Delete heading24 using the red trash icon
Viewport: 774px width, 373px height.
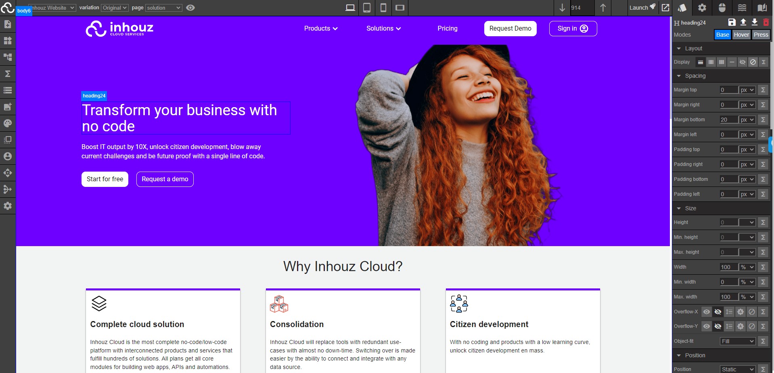(766, 23)
